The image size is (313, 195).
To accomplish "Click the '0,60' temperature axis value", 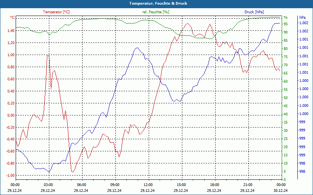I will click(11, 79).
